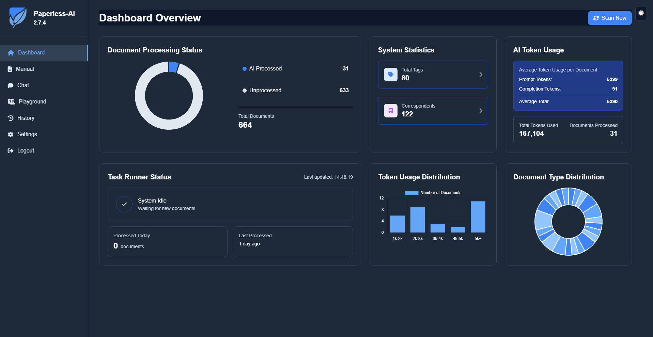This screenshot has height=337, width=653.
Task: Expand Correspondents using its chevron
Action: pyautogui.click(x=481, y=111)
